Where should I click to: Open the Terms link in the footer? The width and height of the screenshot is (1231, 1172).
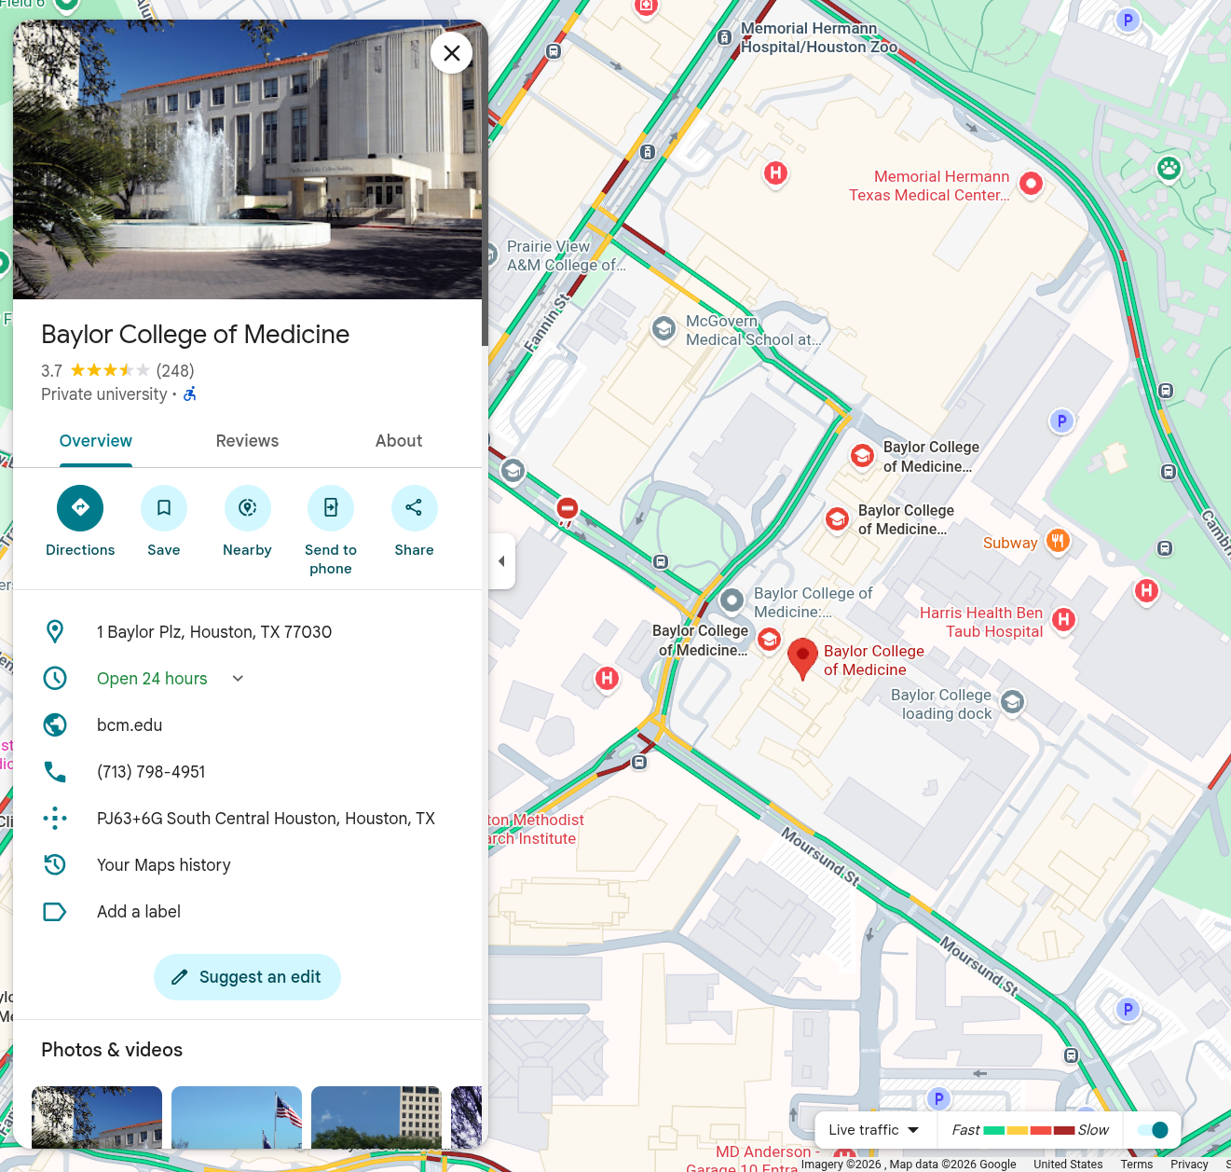coord(1137,1165)
